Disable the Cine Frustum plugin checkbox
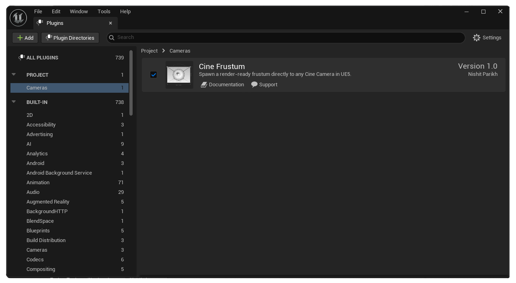The height and width of the screenshot is (283, 516). [154, 75]
